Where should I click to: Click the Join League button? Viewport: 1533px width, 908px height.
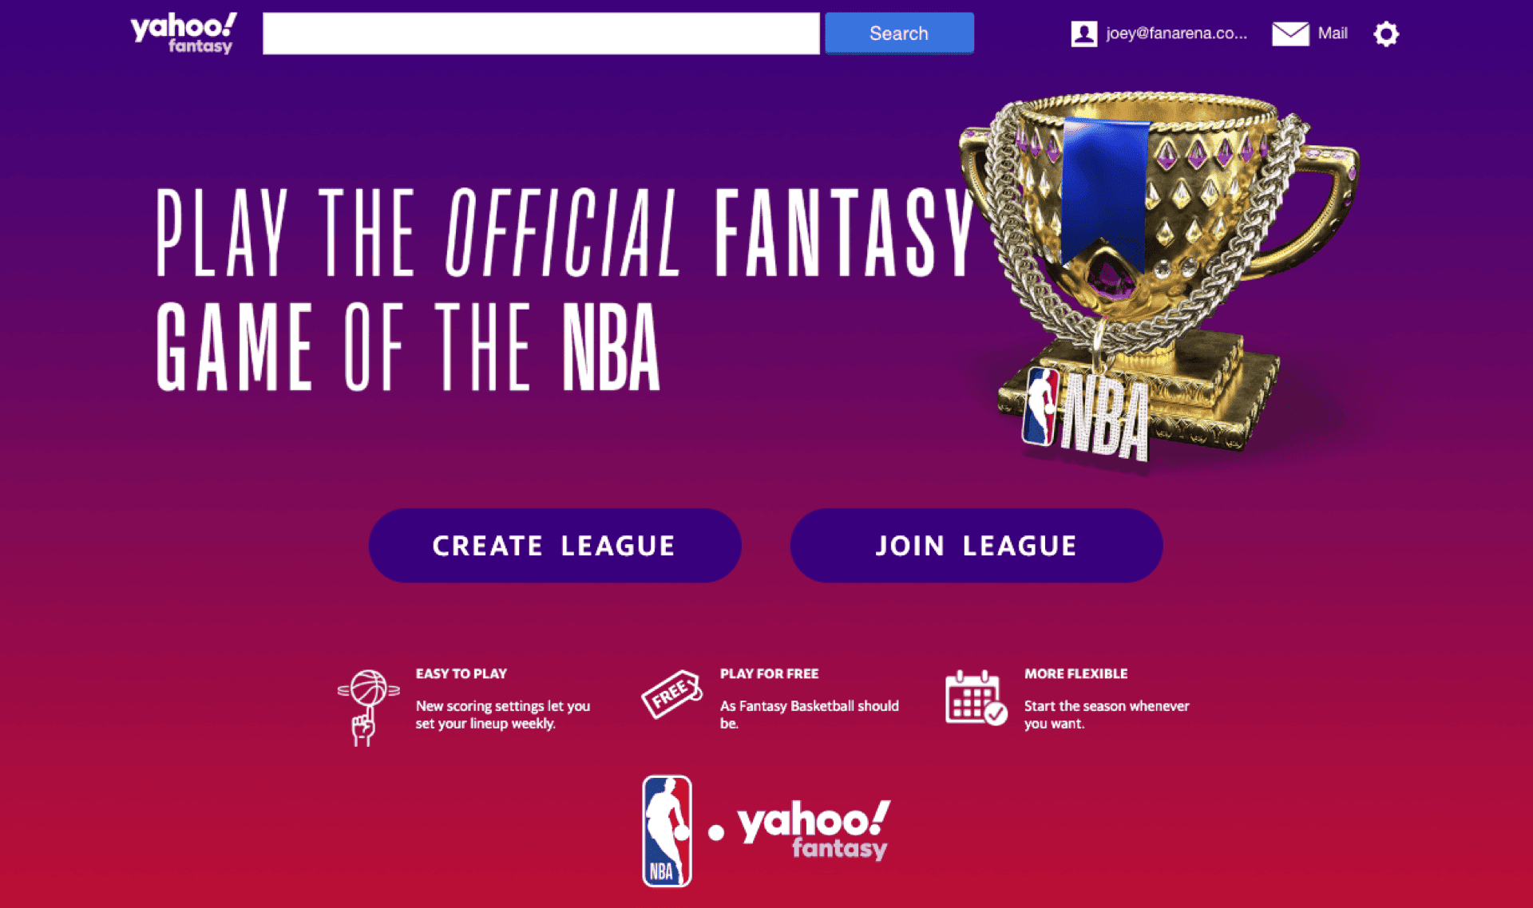976,546
